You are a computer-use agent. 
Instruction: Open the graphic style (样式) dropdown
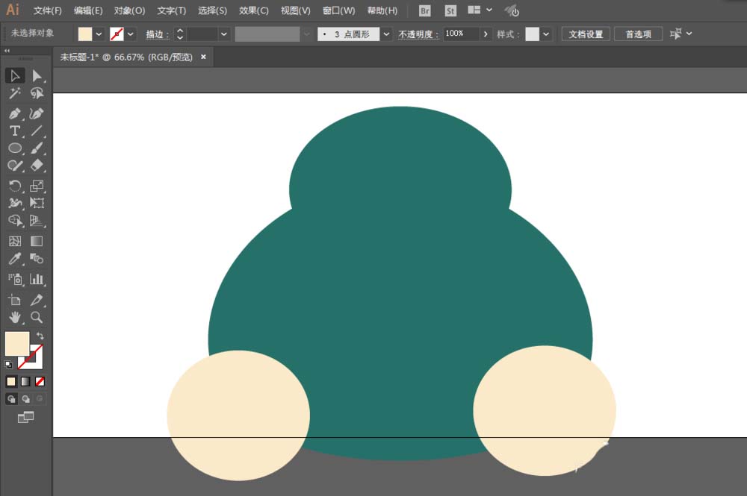[x=546, y=34]
